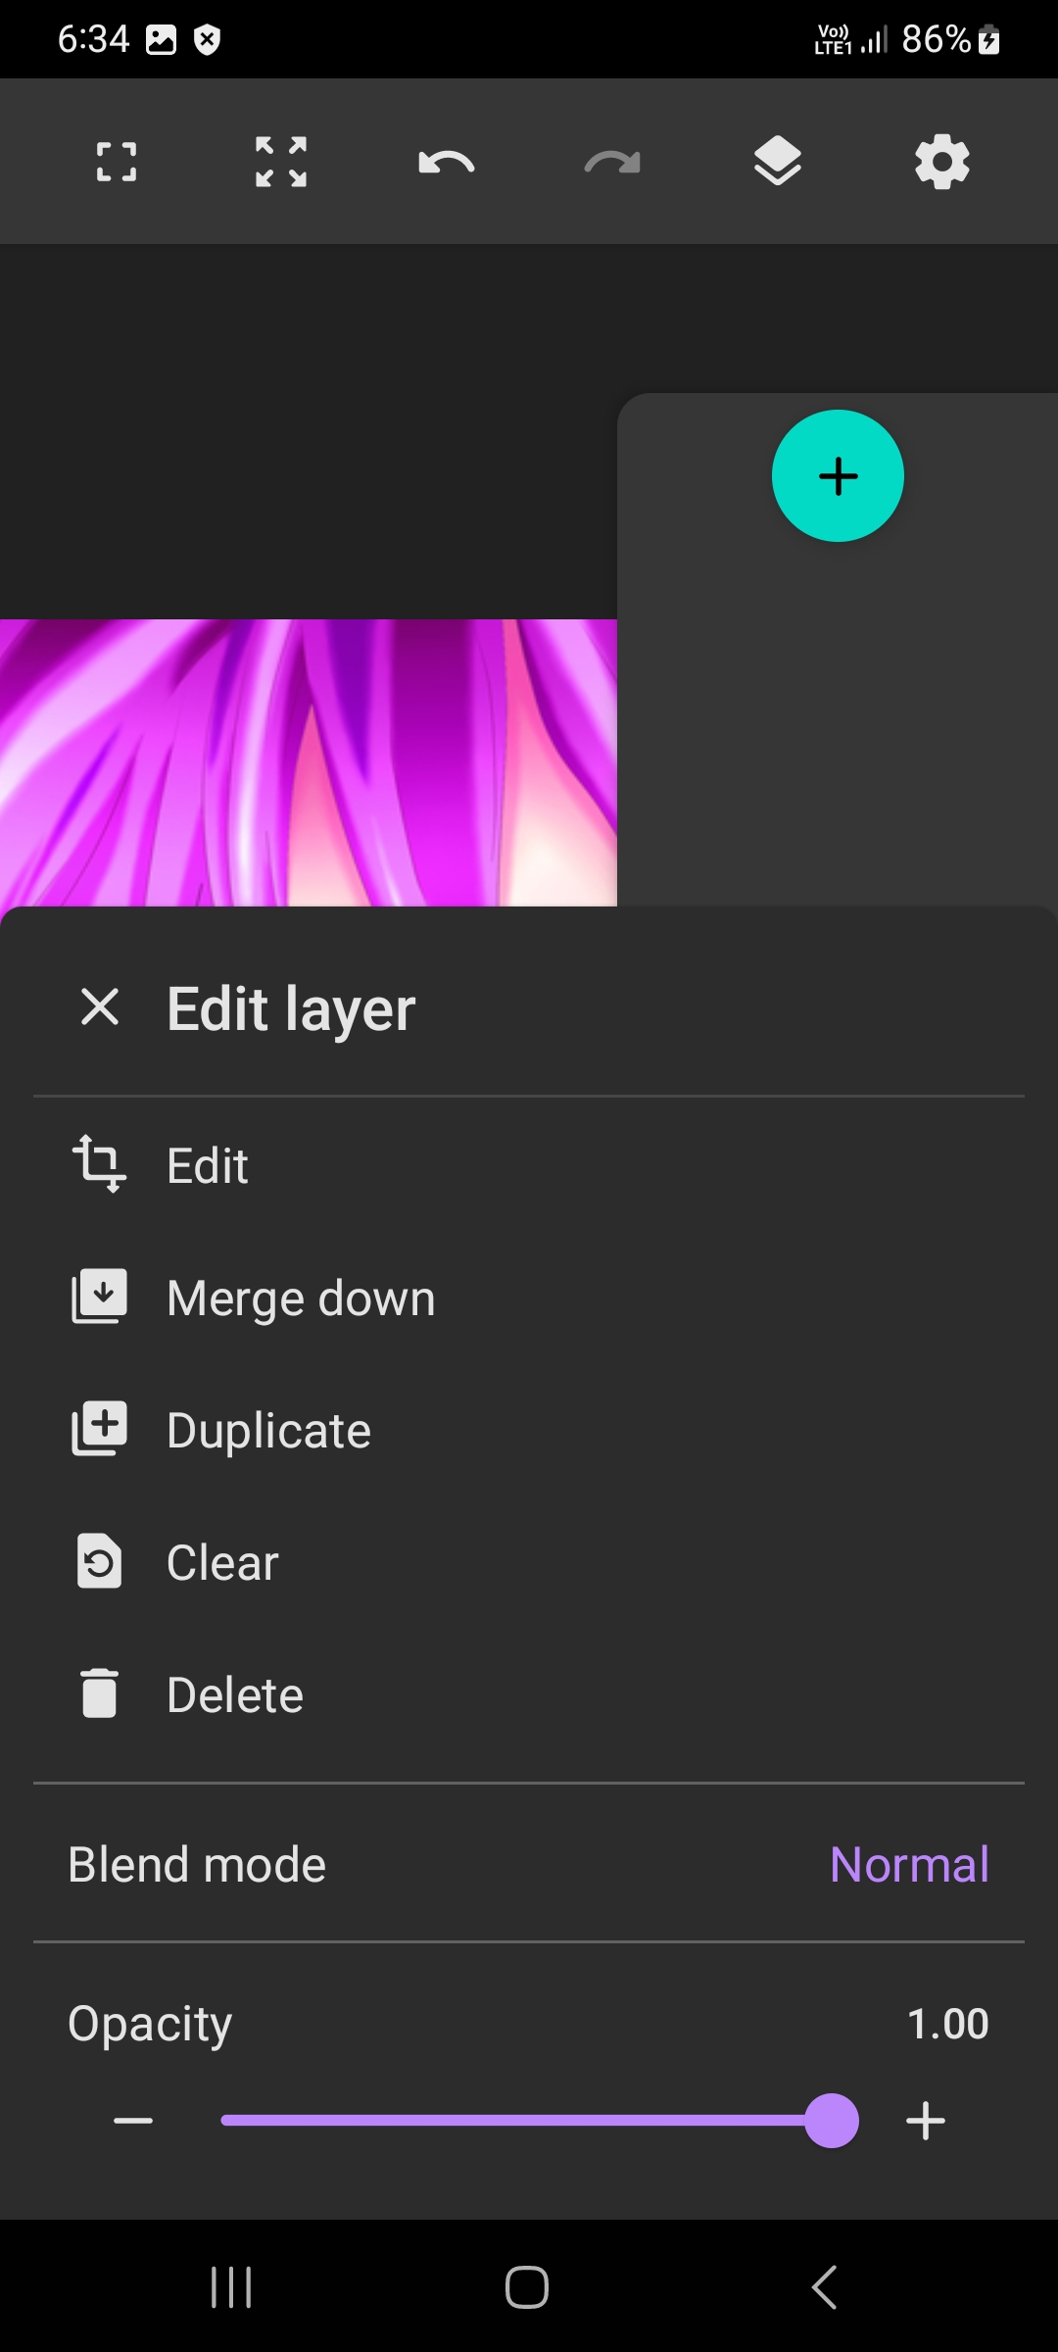Tap the purple canvas artwork
1058x2352 pixels.
[x=308, y=762]
